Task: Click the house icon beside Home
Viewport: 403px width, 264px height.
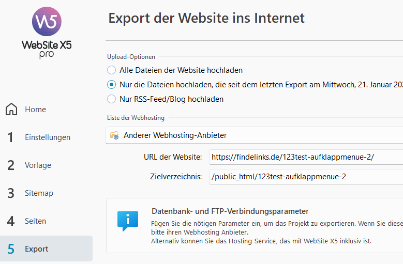Action: 11,110
